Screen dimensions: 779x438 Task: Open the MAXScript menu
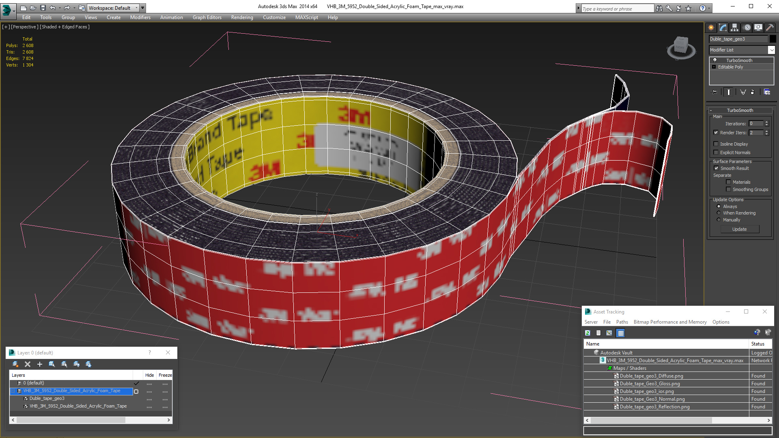(306, 17)
